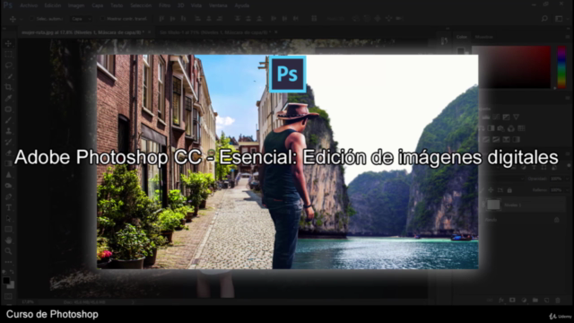Toggle the layer filter switch in Layers panel
The height and width of the screenshot is (323, 574).
pos(569,166)
